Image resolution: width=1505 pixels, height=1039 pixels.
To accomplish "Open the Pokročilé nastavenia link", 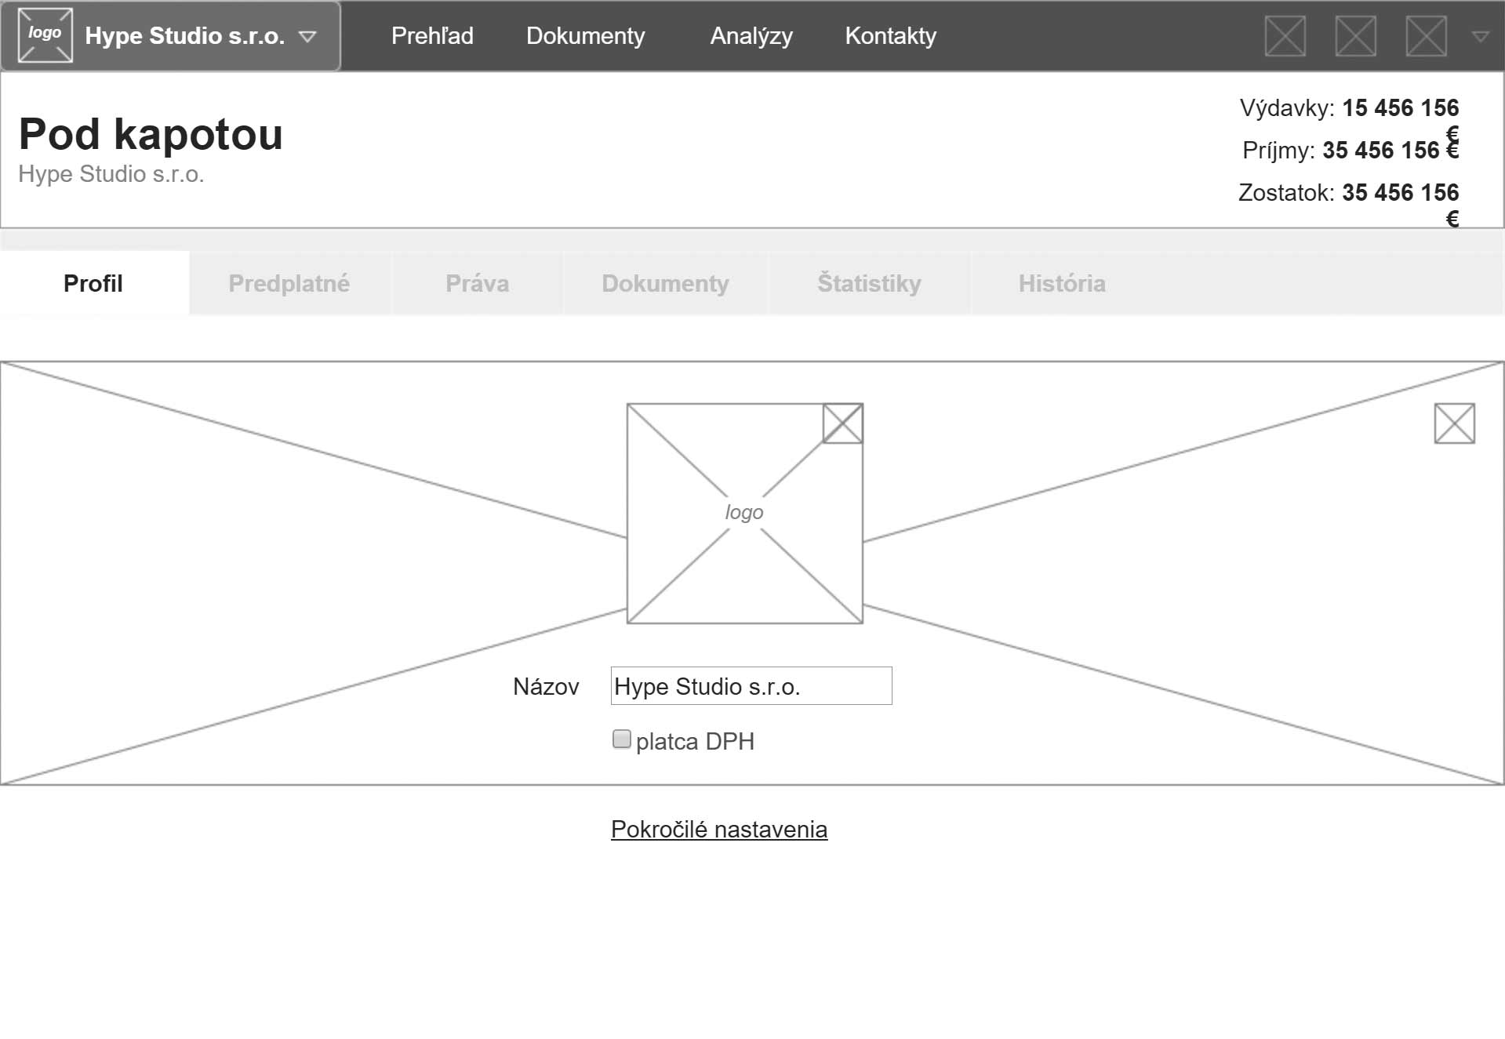I will tap(718, 830).
